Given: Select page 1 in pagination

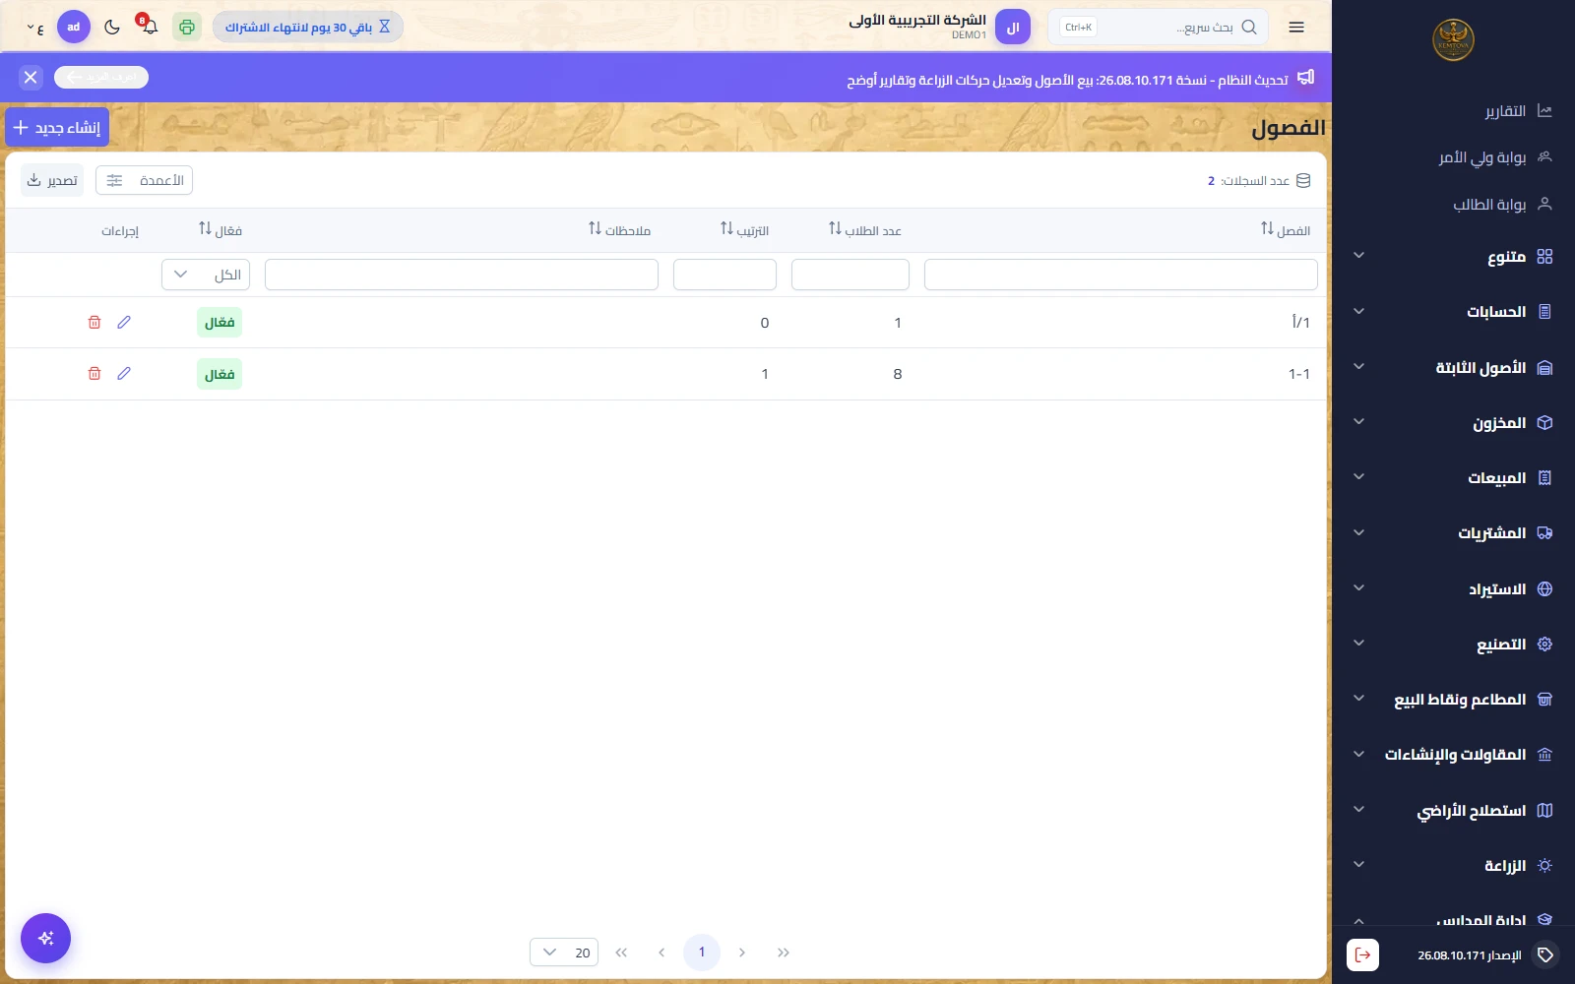Looking at the screenshot, I should point(702,953).
